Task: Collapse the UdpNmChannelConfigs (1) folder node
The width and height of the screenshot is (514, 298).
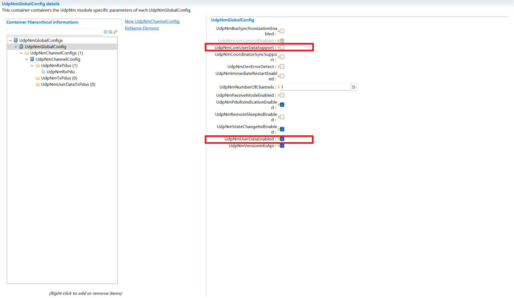Action: 21,53
